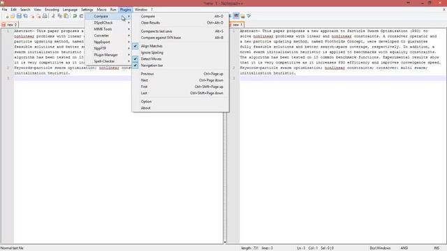
Task: Click Dos\Windows in the status bar
Action: pyautogui.click(x=380, y=248)
